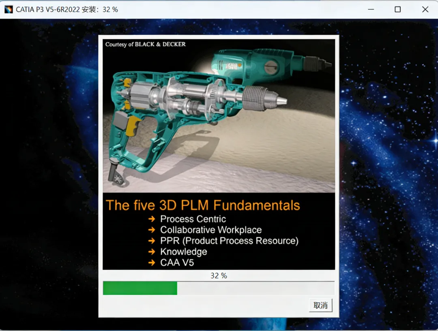Viewport: 438px width, 331px height.
Task: Click the 'Collaborative Workplace' text
Action: (x=211, y=230)
